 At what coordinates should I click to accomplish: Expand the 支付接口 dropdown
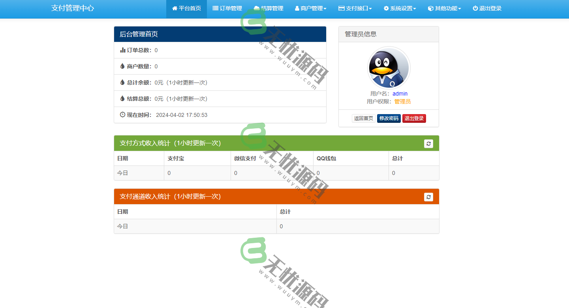click(355, 8)
